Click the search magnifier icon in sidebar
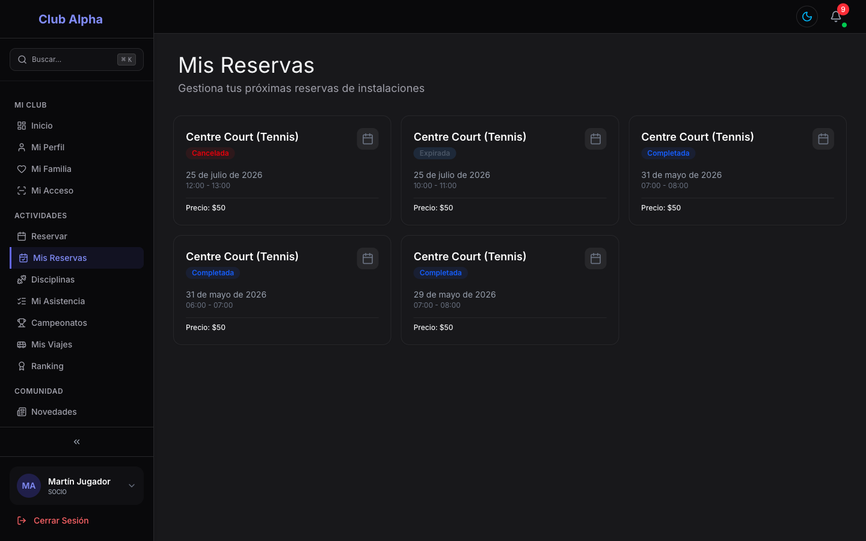Image resolution: width=866 pixels, height=541 pixels. 22,60
